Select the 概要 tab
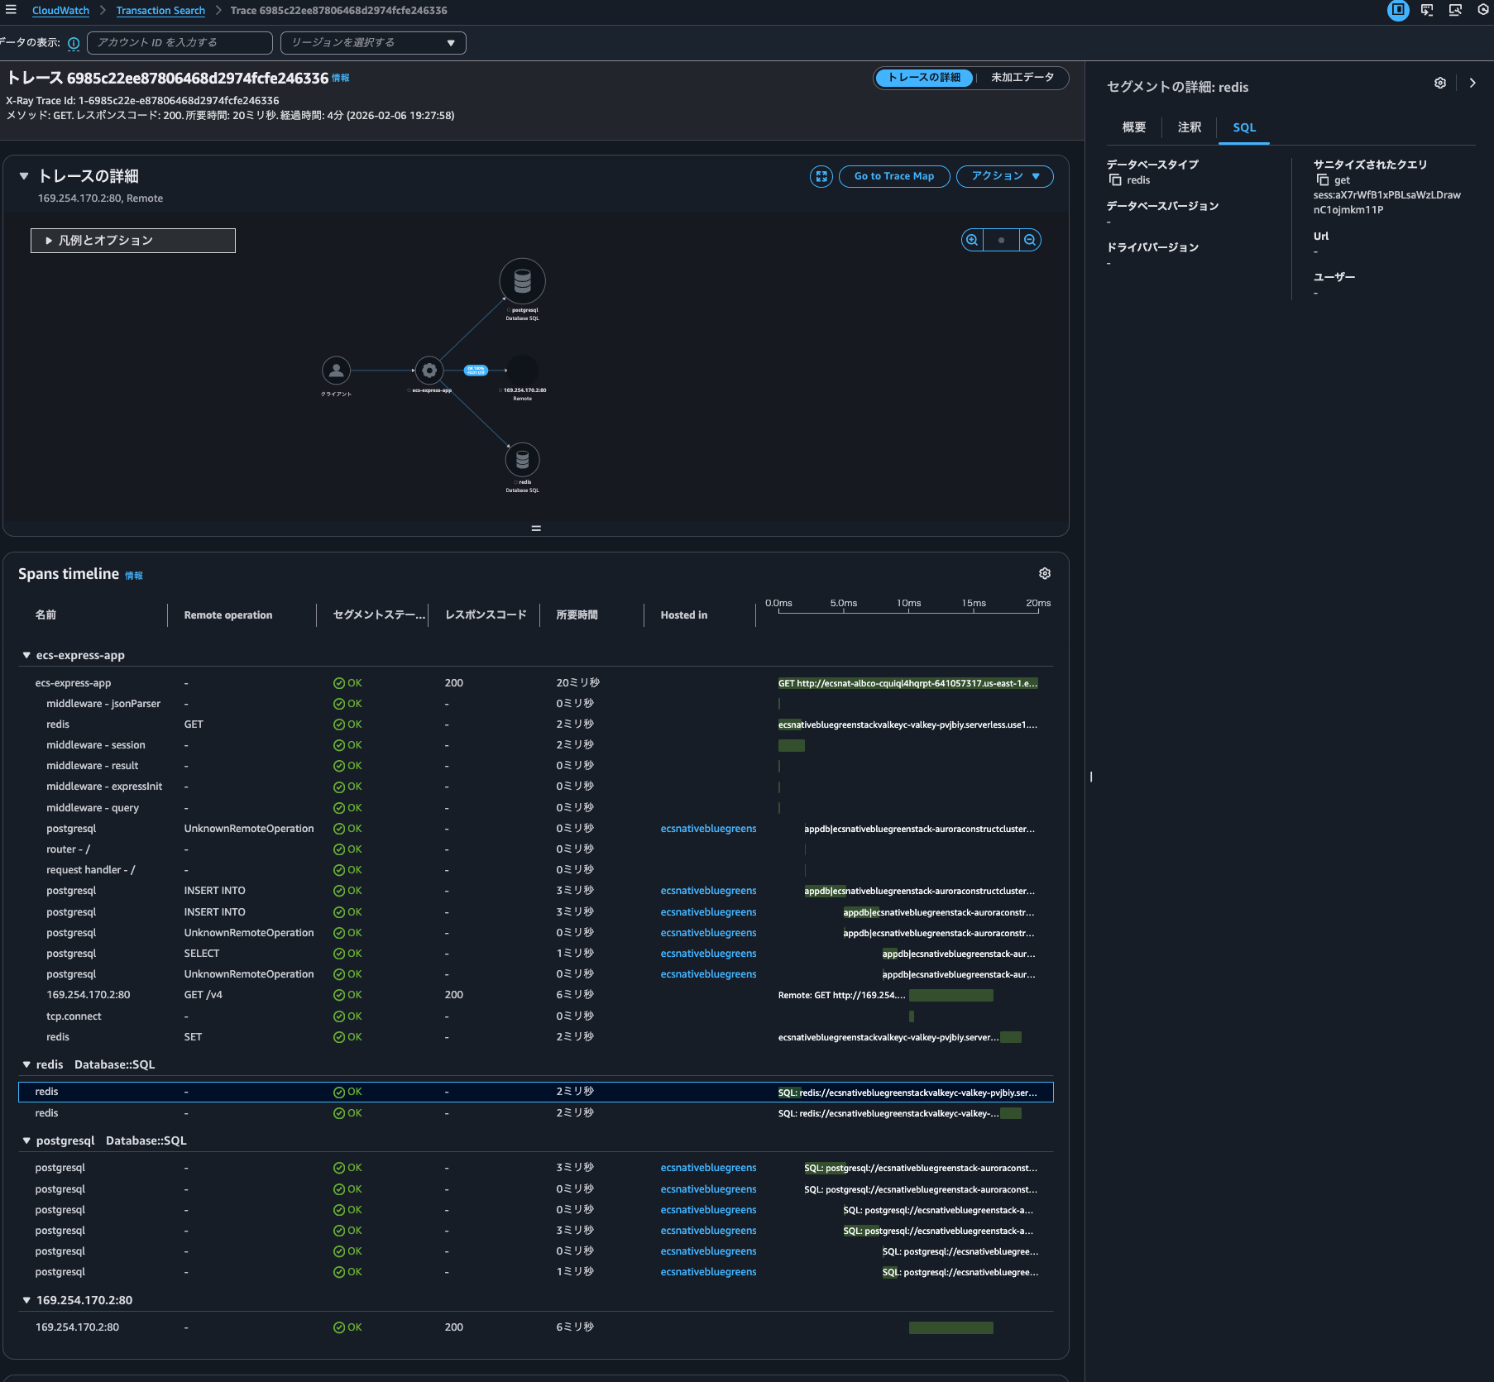Viewport: 1494px width, 1382px height. click(x=1133, y=127)
